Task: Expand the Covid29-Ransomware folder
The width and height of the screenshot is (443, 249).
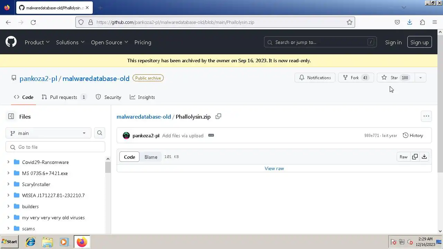Action: 8,162
